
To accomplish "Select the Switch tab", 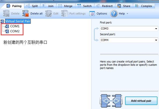I will pos(85,6).
